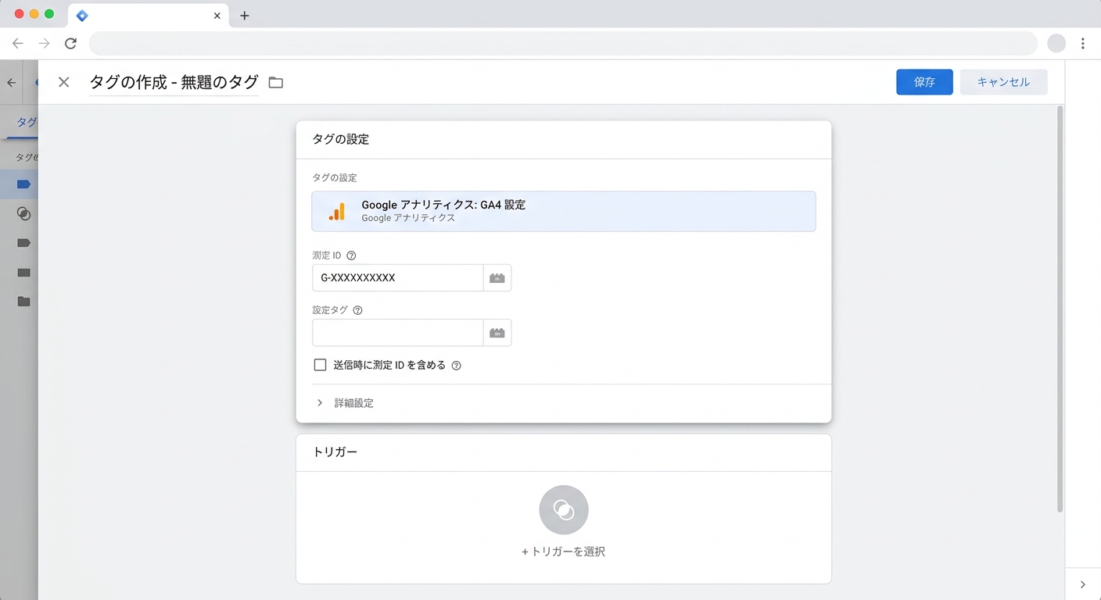The image size is (1101, 600).
Task: Open help tooltip for 測定 ID
Action: [x=351, y=255]
